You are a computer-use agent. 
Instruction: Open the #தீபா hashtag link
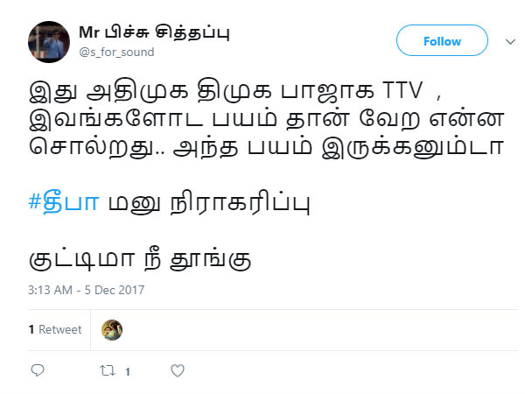[64, 202]
